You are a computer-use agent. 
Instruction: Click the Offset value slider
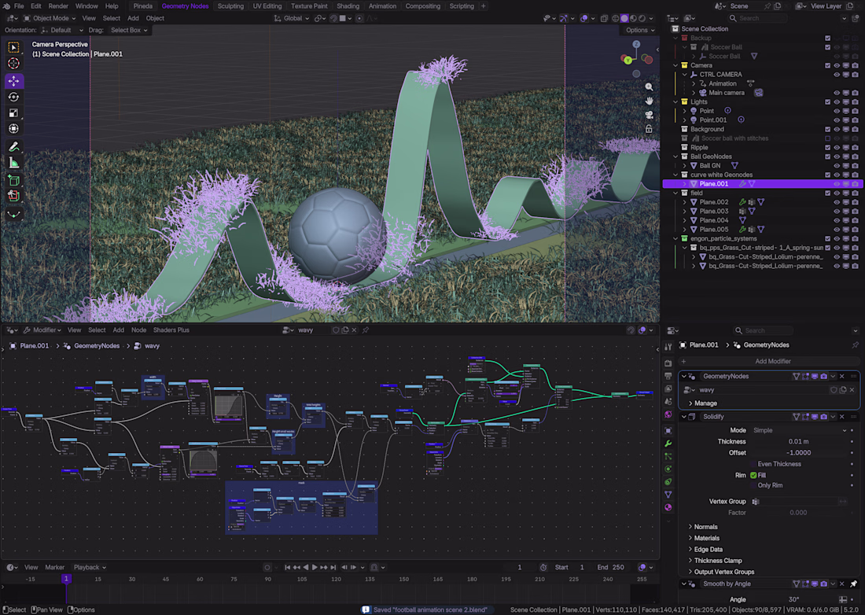click(798, 453)
